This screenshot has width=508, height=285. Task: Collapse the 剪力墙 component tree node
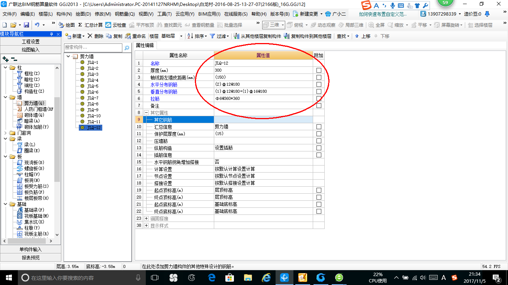68,56
